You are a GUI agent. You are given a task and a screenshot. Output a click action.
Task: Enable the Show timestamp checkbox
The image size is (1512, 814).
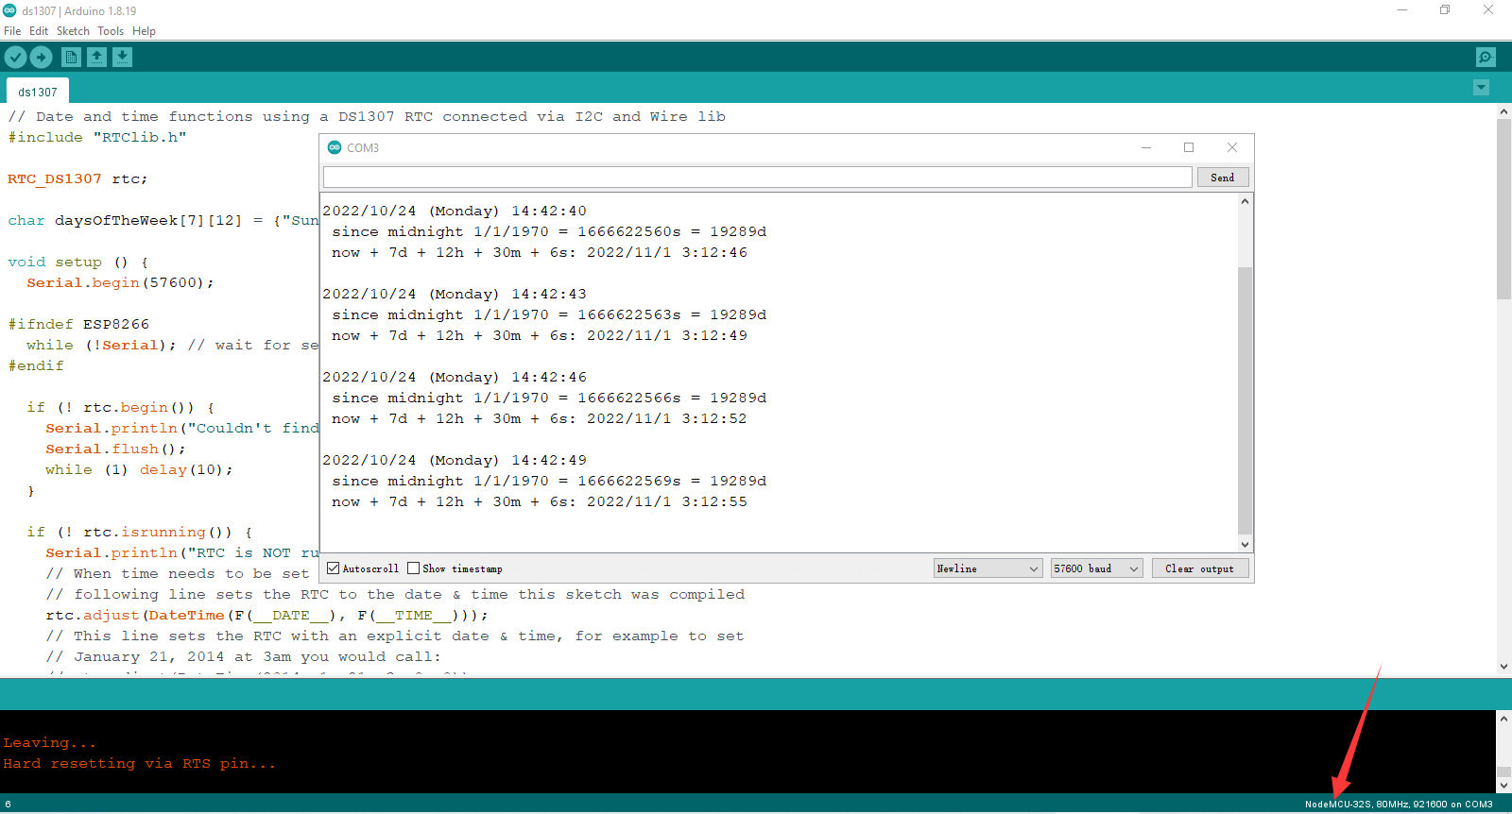414,568
